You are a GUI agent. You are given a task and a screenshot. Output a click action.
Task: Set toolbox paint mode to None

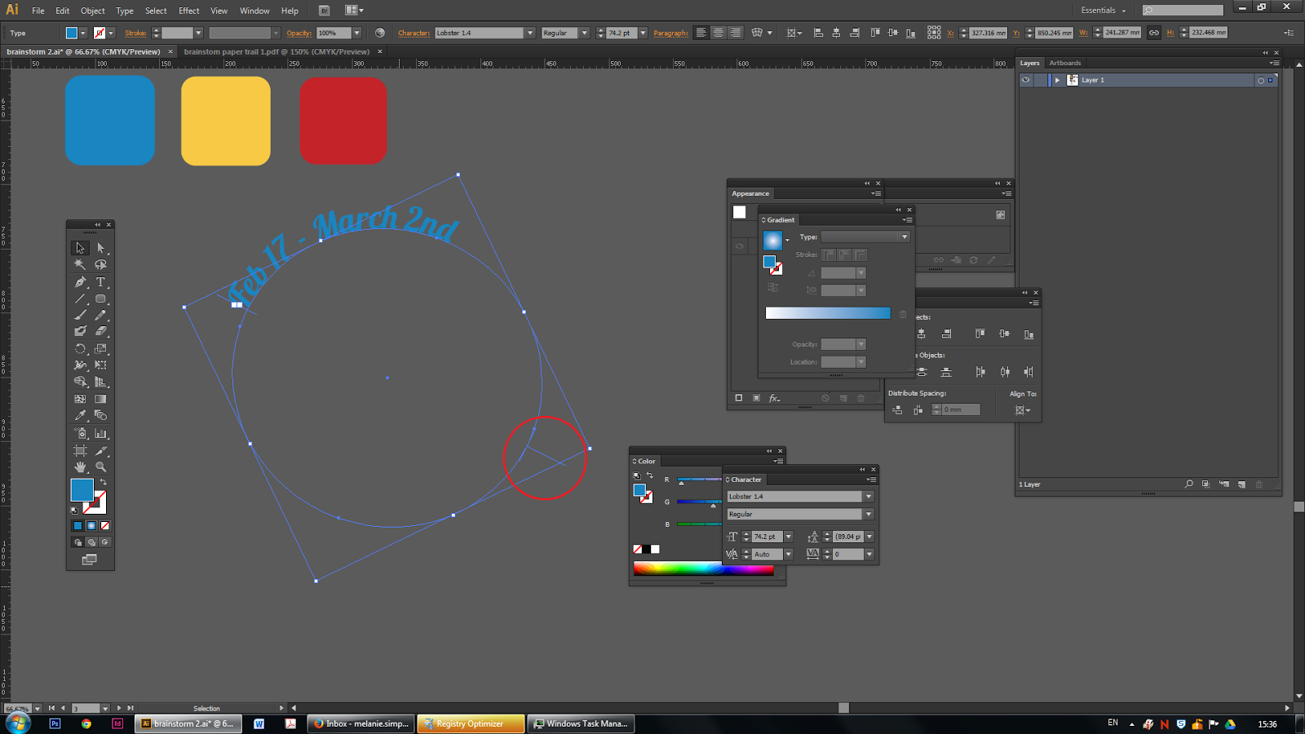(104, 526)
